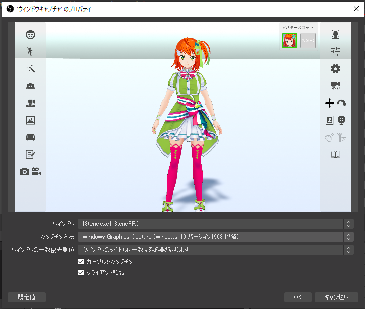365x309 pixels.
Task: Close the properties dialog with X
Action: [356, 9]
